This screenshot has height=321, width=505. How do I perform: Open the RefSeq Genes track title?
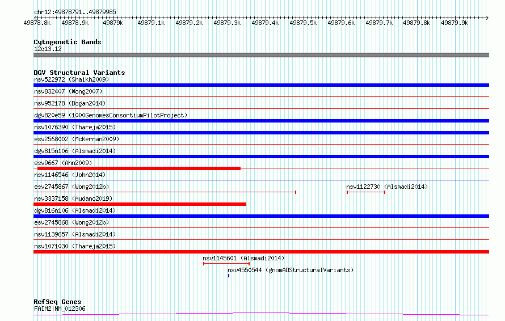[58, 302]
